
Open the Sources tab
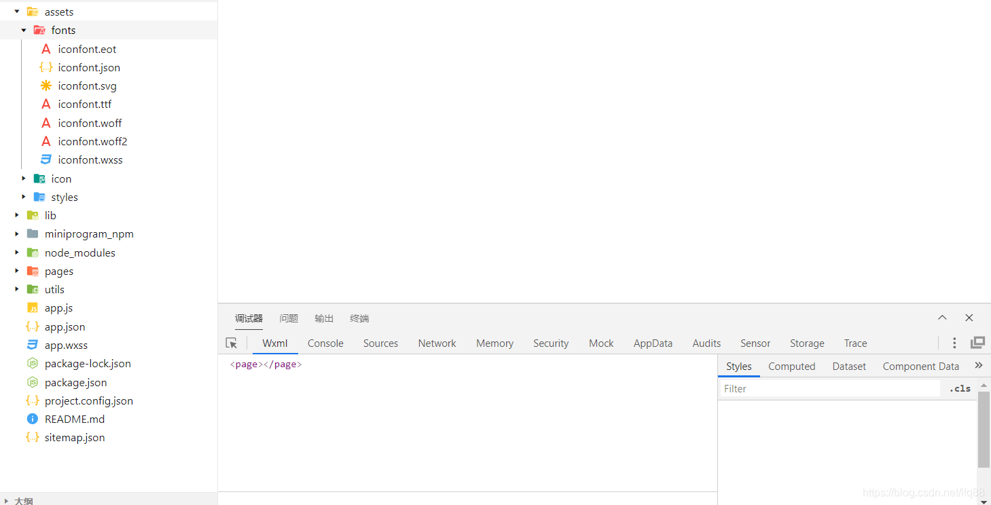click(x=380, y=343)
